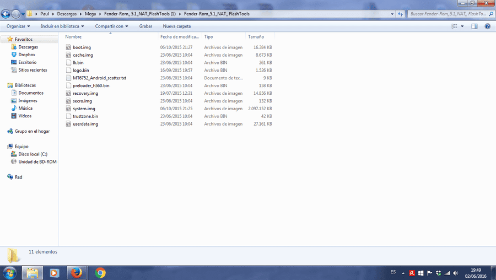The image size is (496, 280).
Task: Open Descargas in the sidebar
Action: pos(28,47)
